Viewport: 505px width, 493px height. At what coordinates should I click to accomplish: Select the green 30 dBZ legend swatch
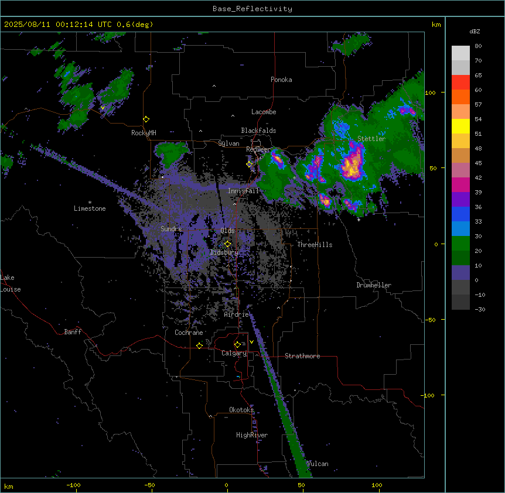(460, 244)
